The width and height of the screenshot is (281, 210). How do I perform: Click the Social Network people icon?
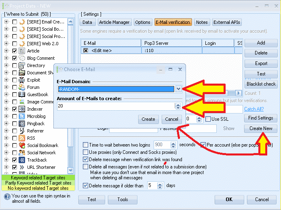[x=22, y=153]
